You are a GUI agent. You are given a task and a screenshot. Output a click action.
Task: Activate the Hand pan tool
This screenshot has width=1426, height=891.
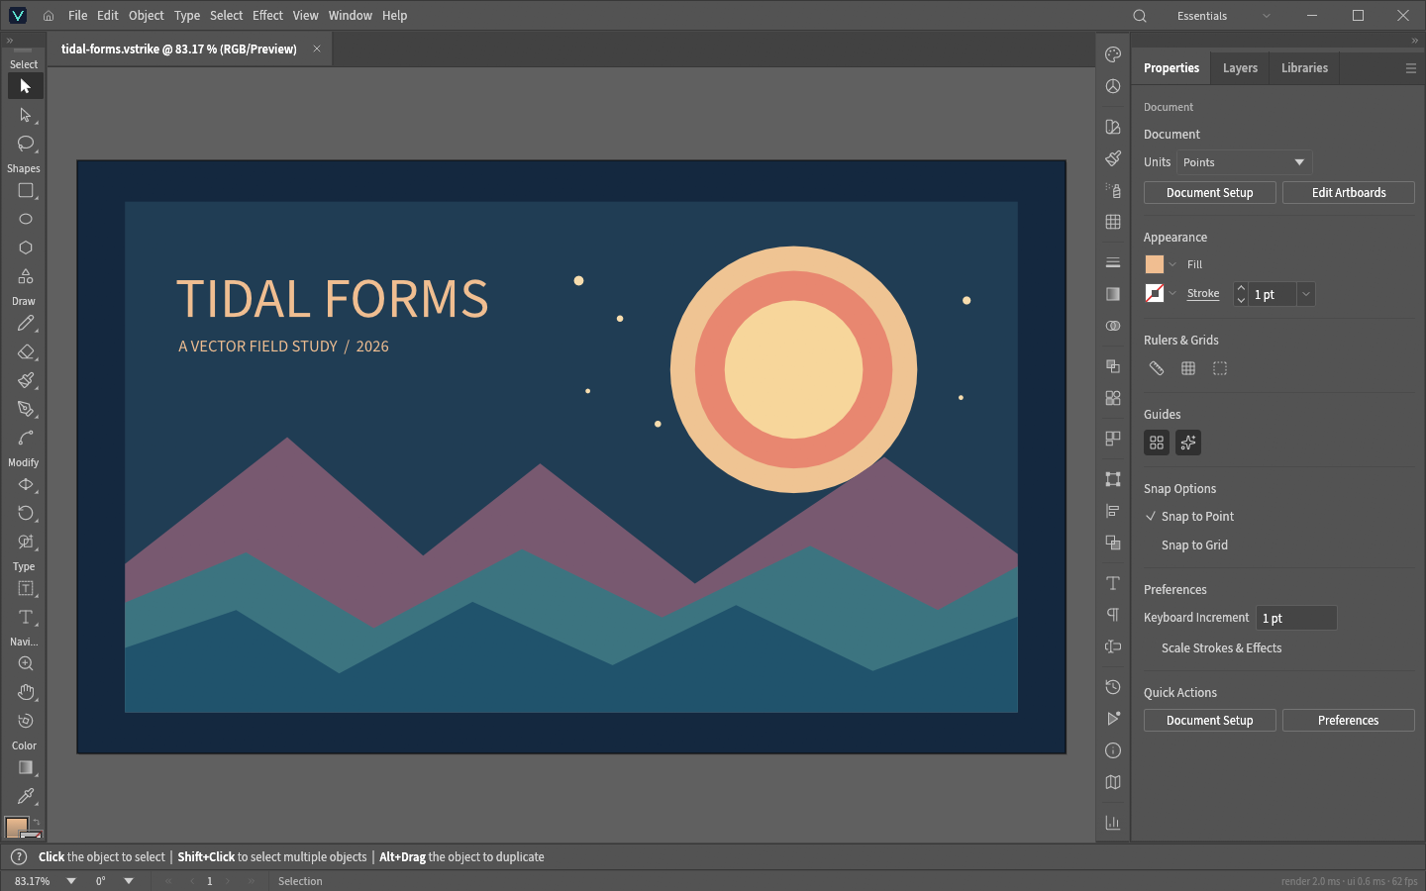pyautogui.click(x=25, y=692)
